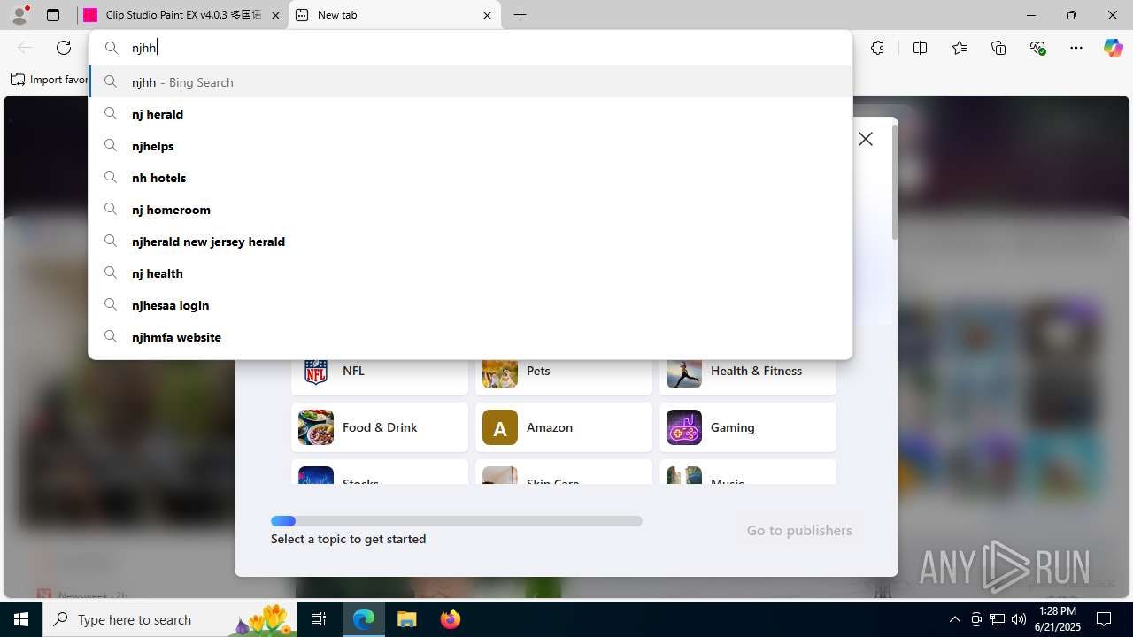
Task: Click the Gaming controller icon
Action: point(684,427)
